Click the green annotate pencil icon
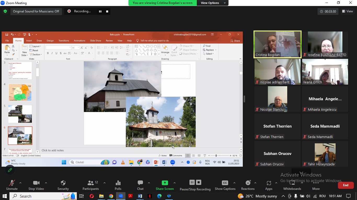Viewport: 357px width, 200px height. coord(10,170)
